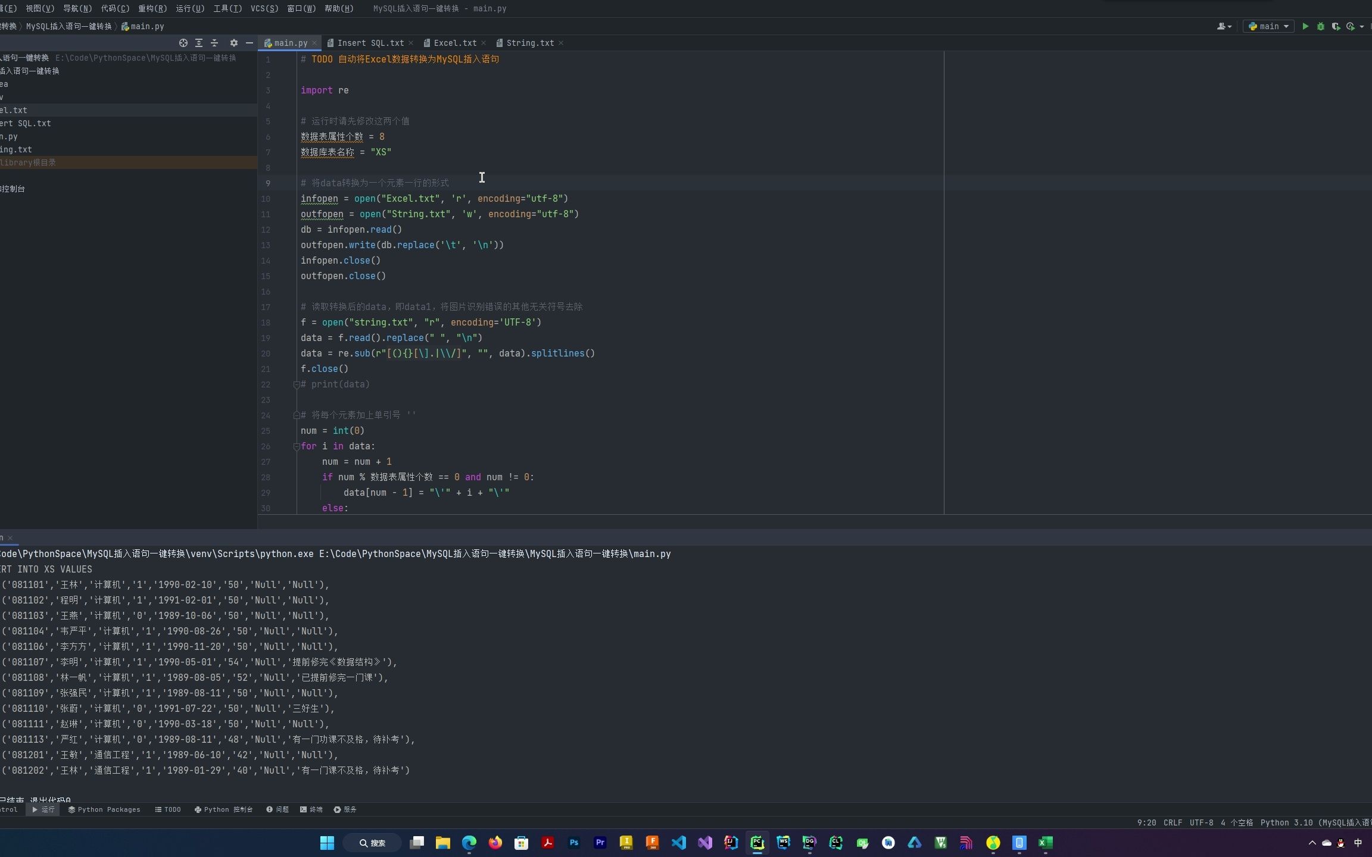Open the VCS user avatar dropdown
The width and height of the screenshot is (1372, 857).
point(1224,26)
